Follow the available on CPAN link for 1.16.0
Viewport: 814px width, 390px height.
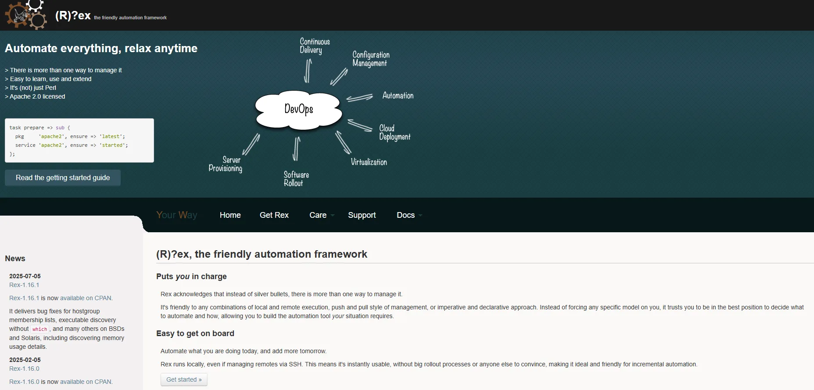[86, 382]
